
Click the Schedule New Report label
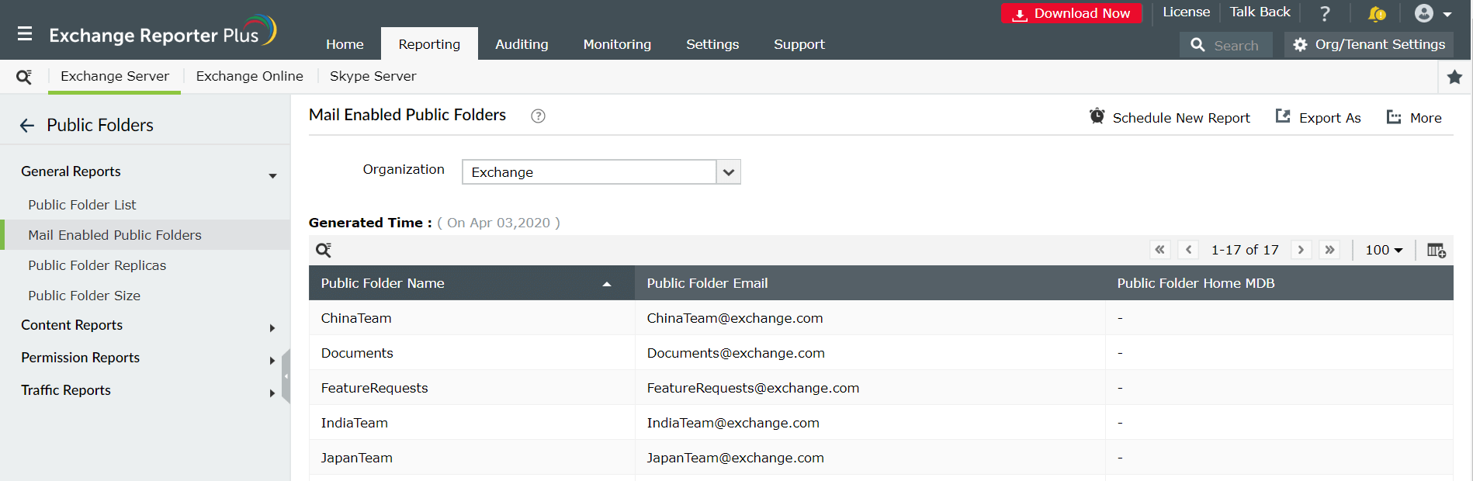pyautogui.click(x=1181, y=118)
